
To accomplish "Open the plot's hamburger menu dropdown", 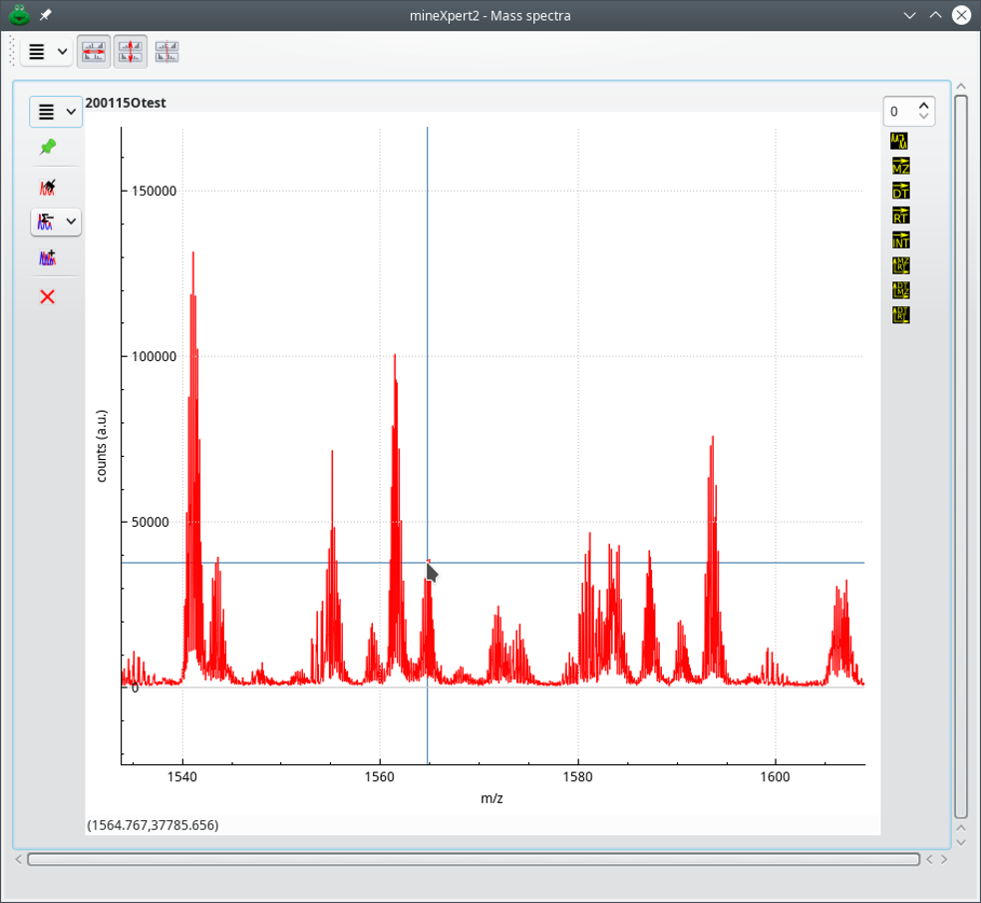I will pyautogui.click(x=56, y=112).
